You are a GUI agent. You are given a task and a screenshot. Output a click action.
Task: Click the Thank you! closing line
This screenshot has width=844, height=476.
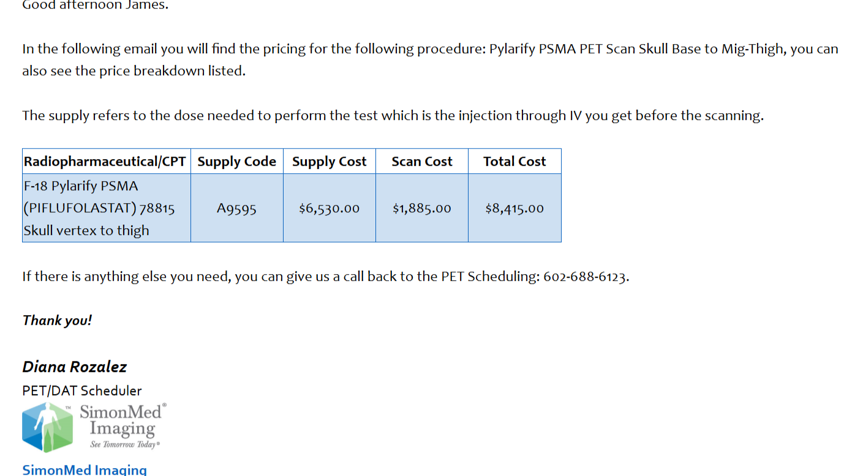[x=58, y=321]
